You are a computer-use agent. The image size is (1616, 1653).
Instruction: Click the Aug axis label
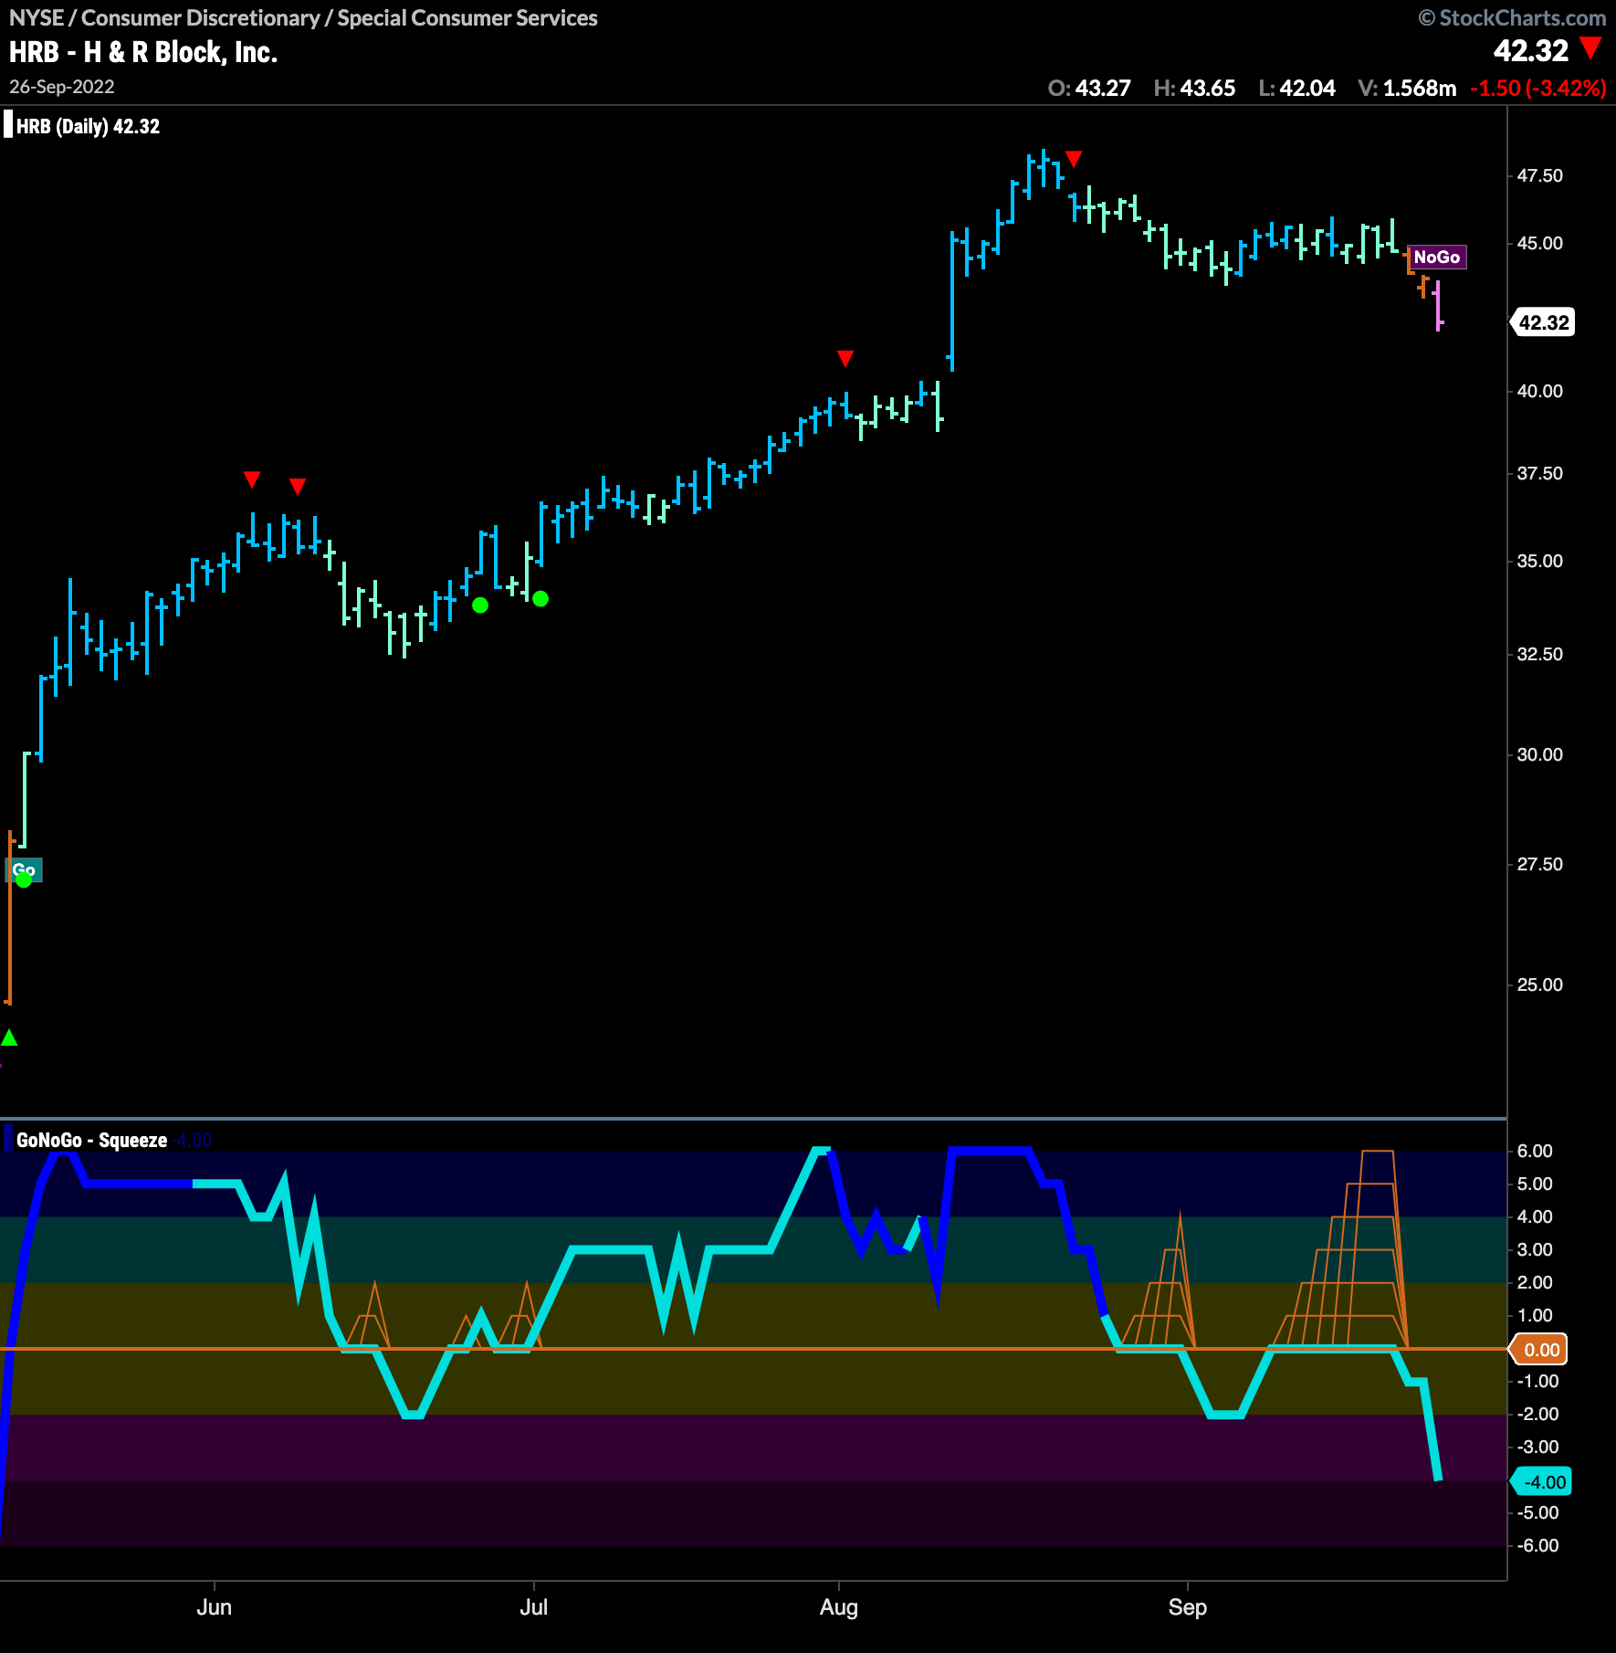[839, 1607]
